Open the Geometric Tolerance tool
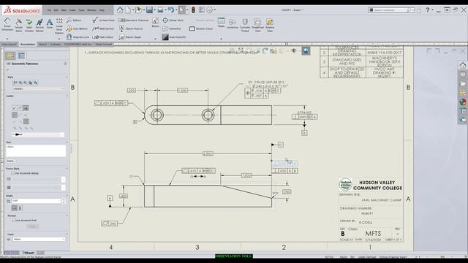Screen dimensions: 468x263 click(x=133, y=20)
